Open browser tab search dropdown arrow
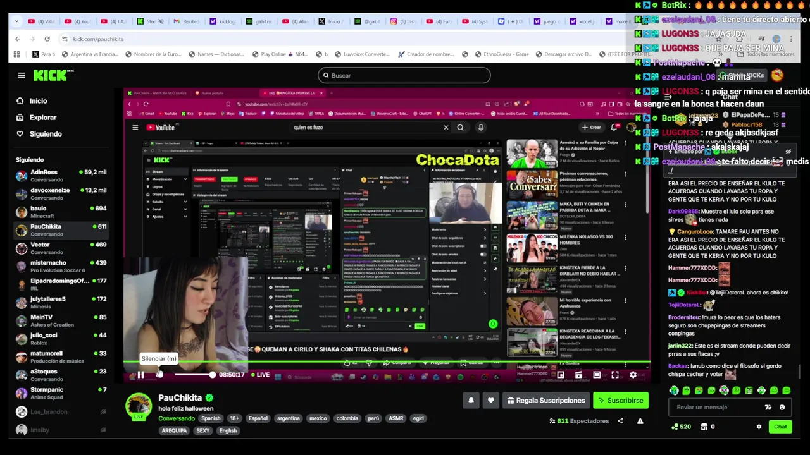 [16, 21]
